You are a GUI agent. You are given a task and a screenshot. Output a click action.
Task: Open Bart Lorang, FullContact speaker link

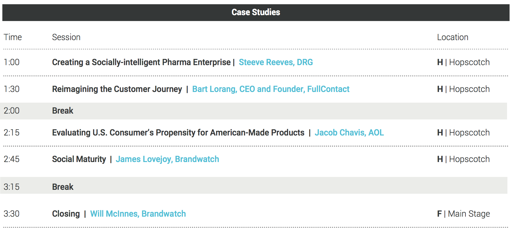(271, 89)
